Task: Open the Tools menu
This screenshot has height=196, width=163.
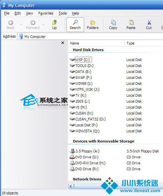Action: 63,13
